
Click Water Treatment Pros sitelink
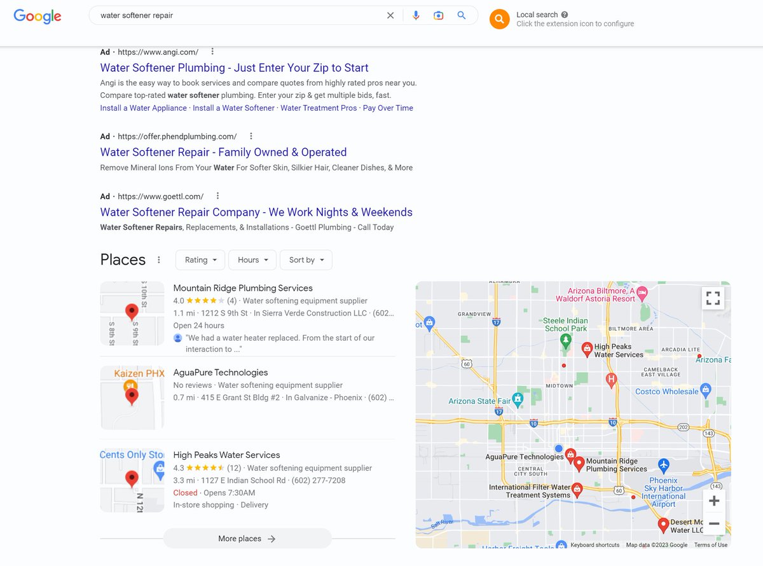(319, 108)
